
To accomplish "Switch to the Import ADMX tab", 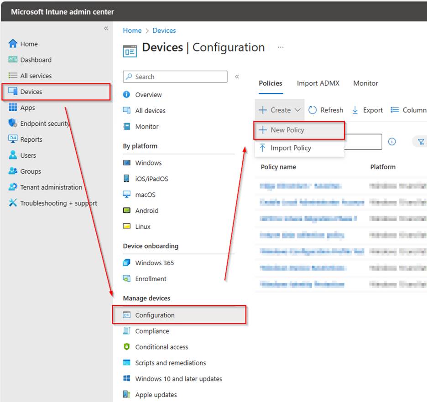I will [318, 83].
